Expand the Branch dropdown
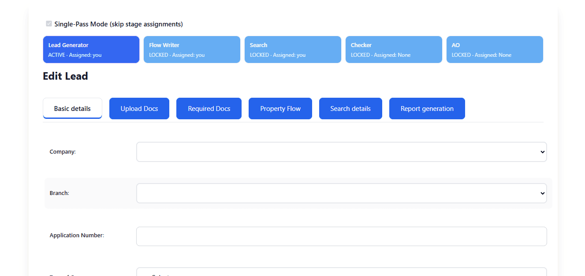585x276 pixels. point(342,193)
